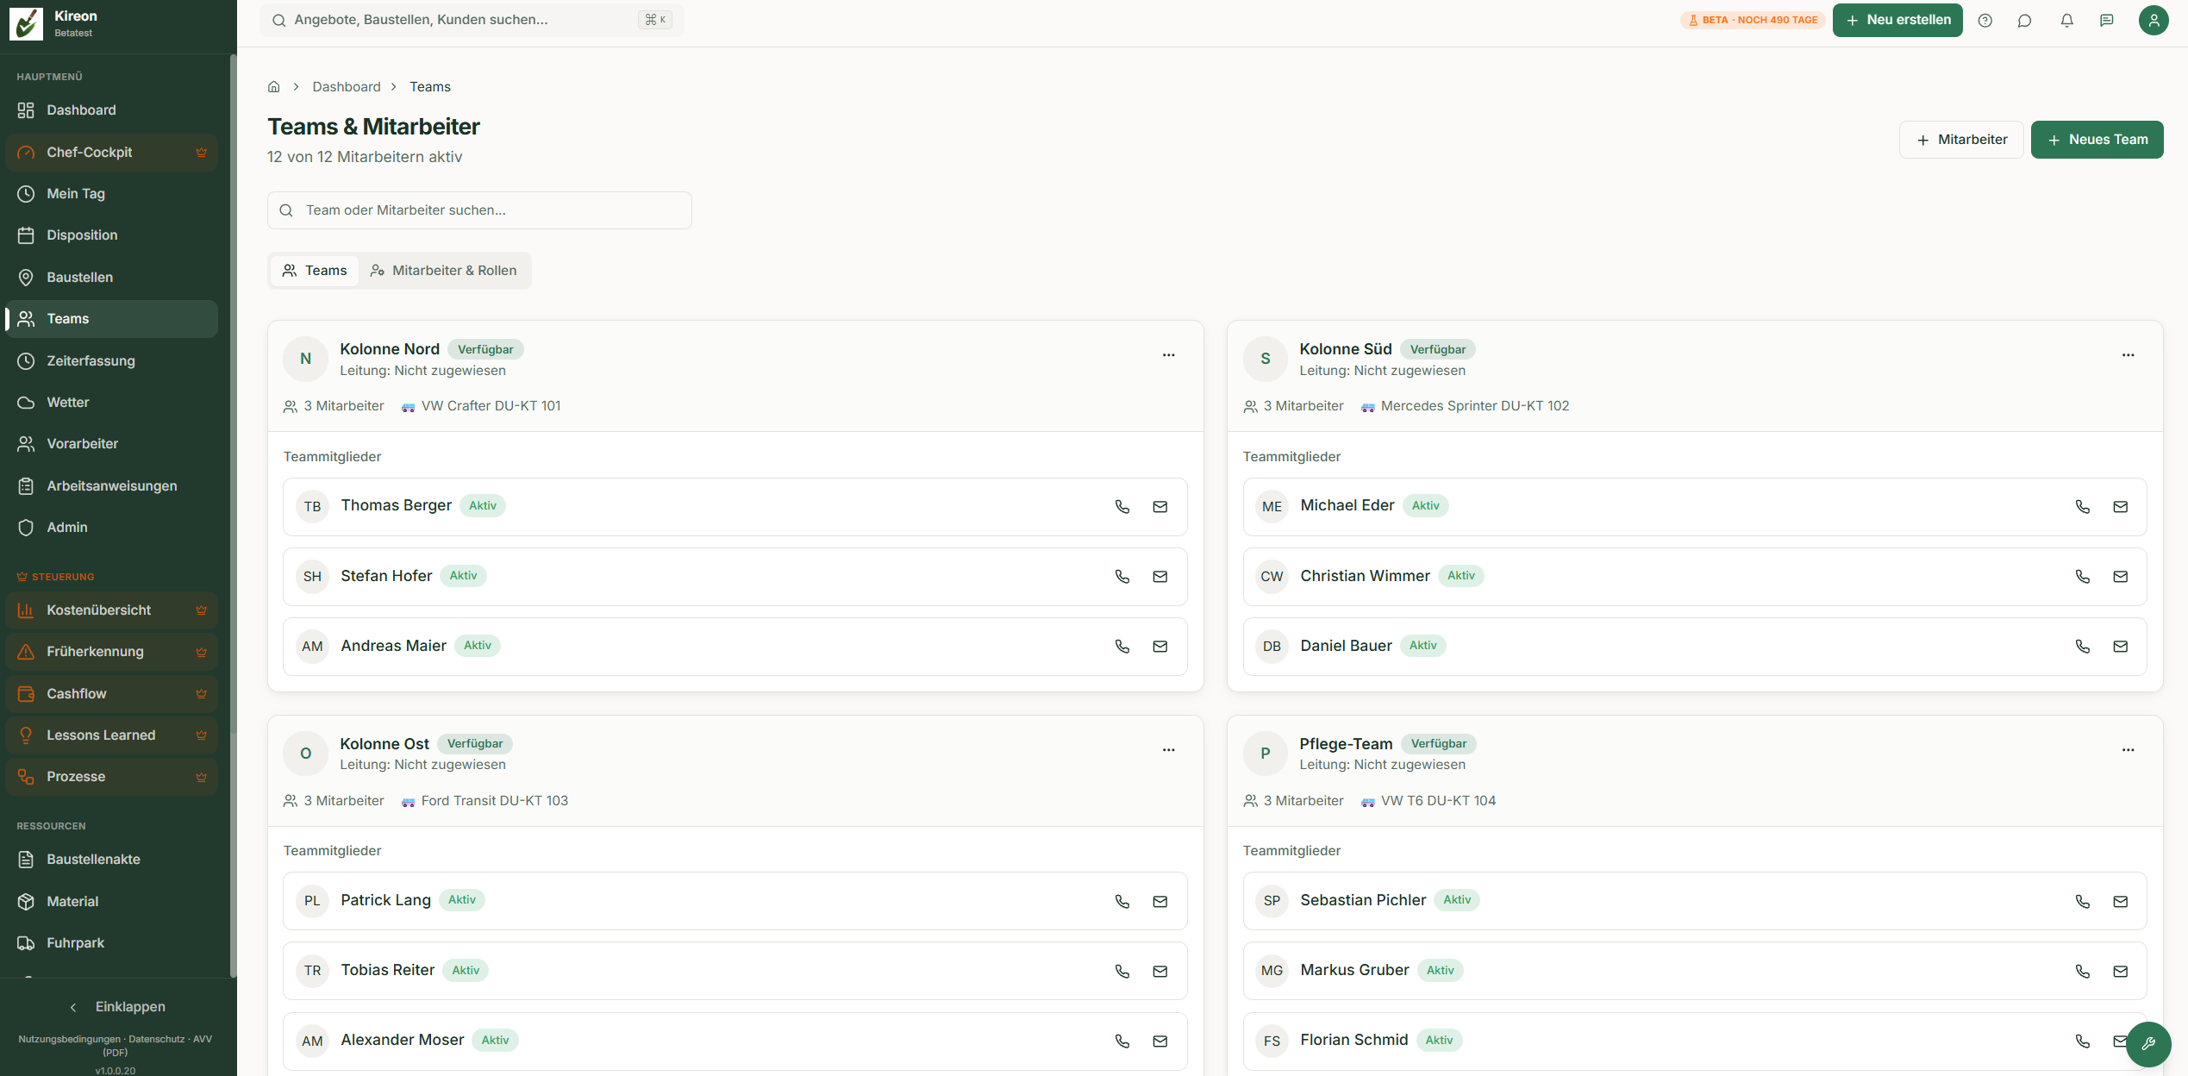
Task: Click the Beta noch 490 Tage badge
Action: (1753, 20)
